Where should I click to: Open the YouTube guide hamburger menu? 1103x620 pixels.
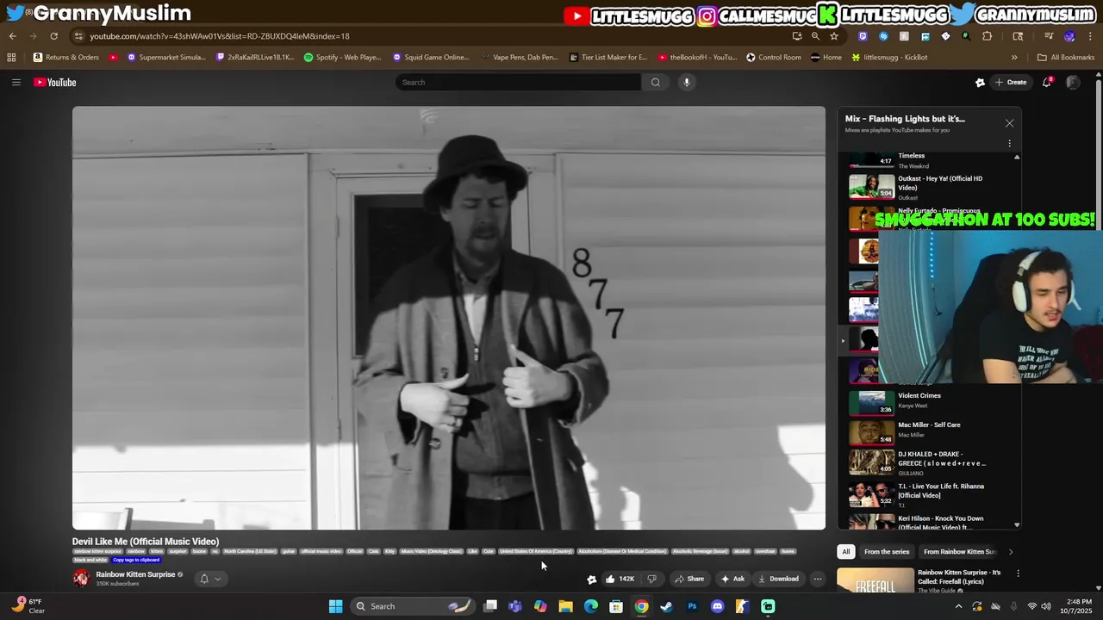(x=16, y=83)
